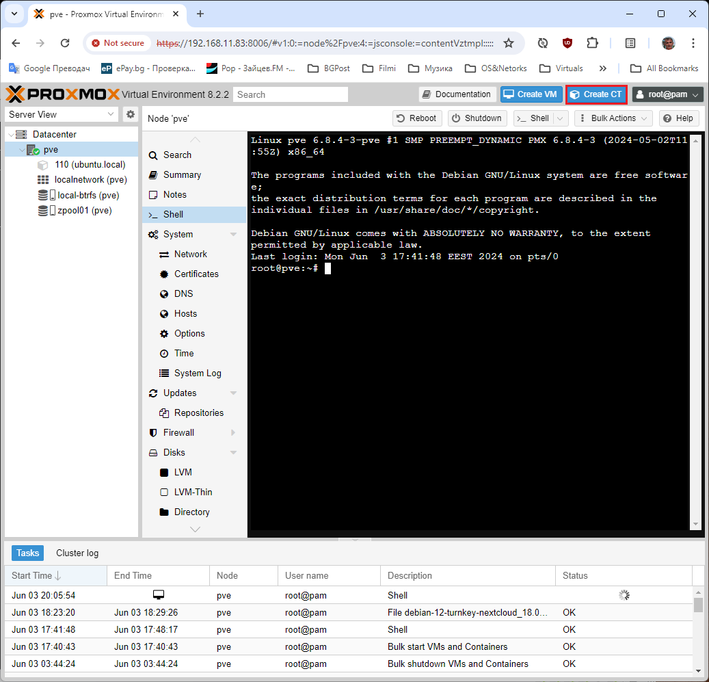The height and width of the screenshot is (682, 709).
Task: Reload the page in browser toolbar
Action: [65, 43]
